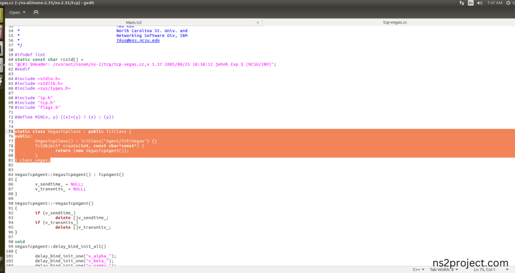The height and width of the screenshot is (273, 515).
Task: Open the Open-file dropdown button
Action: point(18,13)
